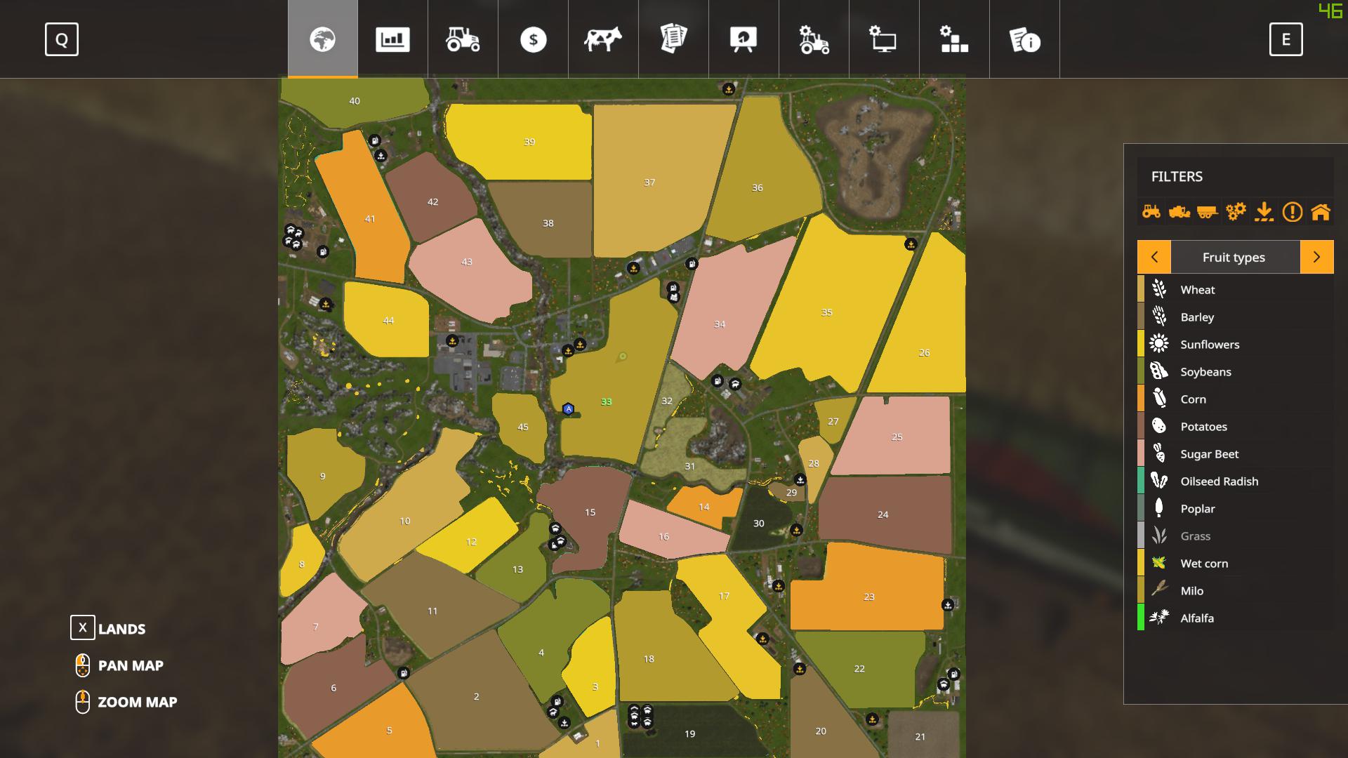Go to previous filter category arrow
Screen dimensions: 1348x758
click(x=1154, y=257)
